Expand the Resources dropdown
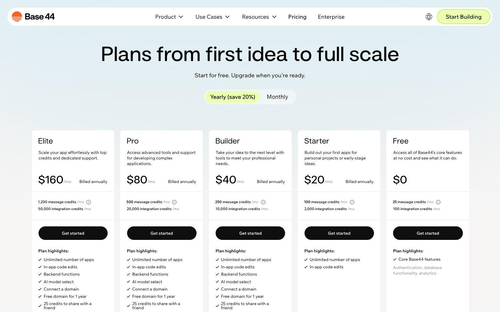This screenshot has width=500, height=312. tap(259, 17)
